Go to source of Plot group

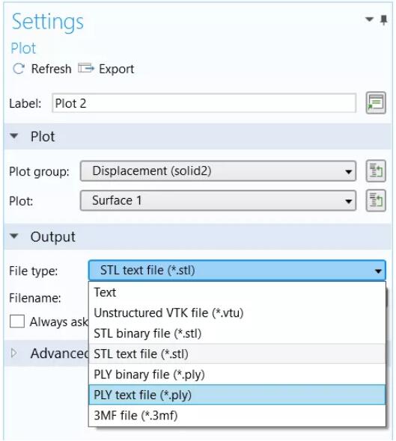coord(376,171)
